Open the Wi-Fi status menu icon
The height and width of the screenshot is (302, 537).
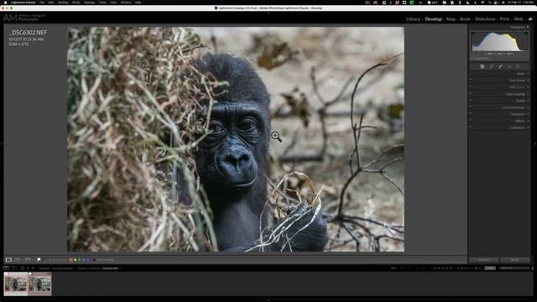tap(482, 3)
